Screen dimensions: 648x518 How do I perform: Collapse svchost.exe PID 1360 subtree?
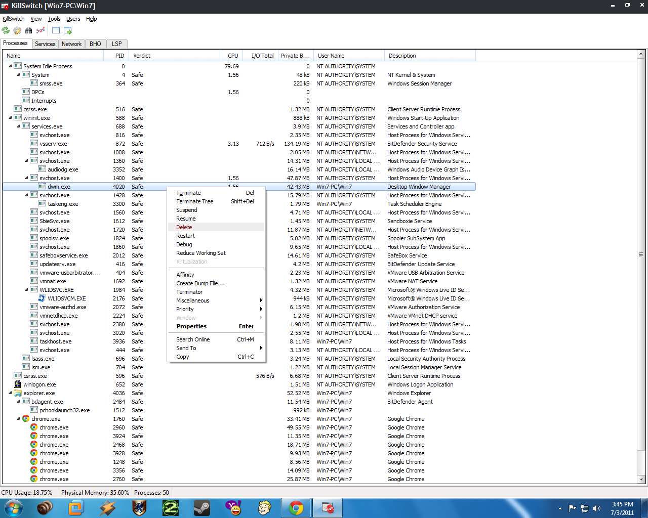26,161
